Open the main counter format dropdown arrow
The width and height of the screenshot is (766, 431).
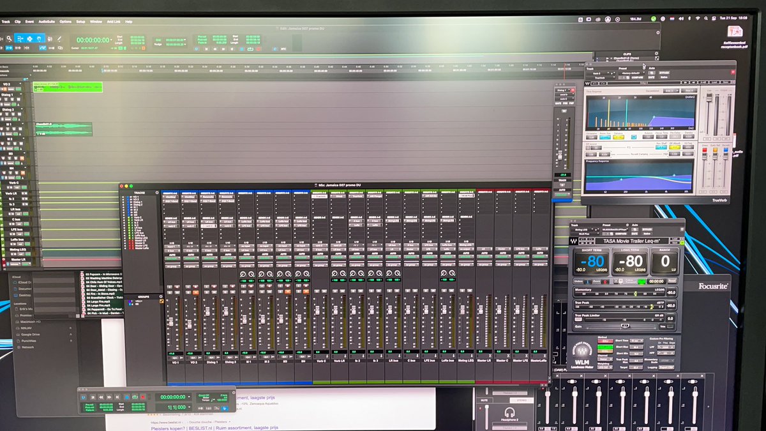(x=111, y=40)
